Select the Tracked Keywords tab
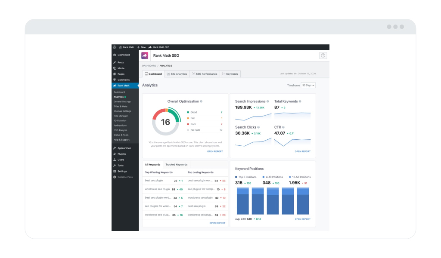 (x=176, y=165)
